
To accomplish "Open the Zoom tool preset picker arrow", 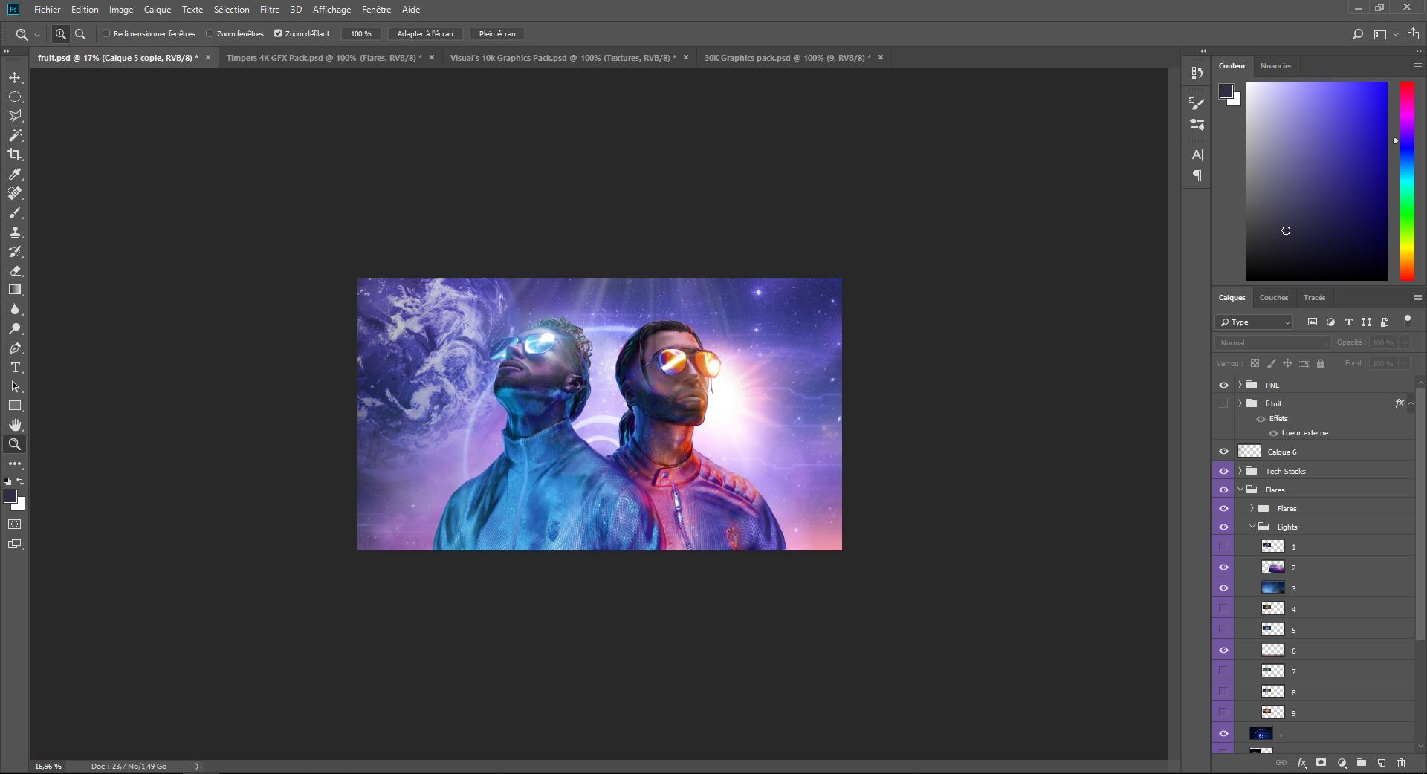I will point(37,34).
